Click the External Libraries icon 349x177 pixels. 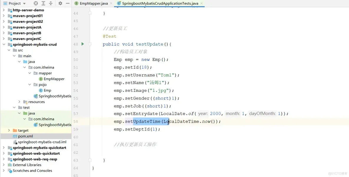10,165
